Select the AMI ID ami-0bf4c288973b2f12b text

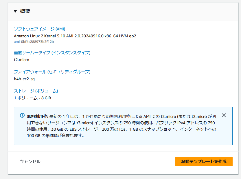[34, 42]
